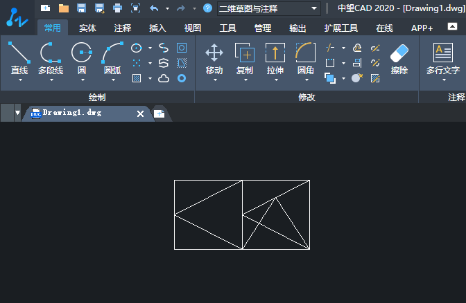
Task: Select the 复制 copy tool
Action: click(x=245, y=58)
